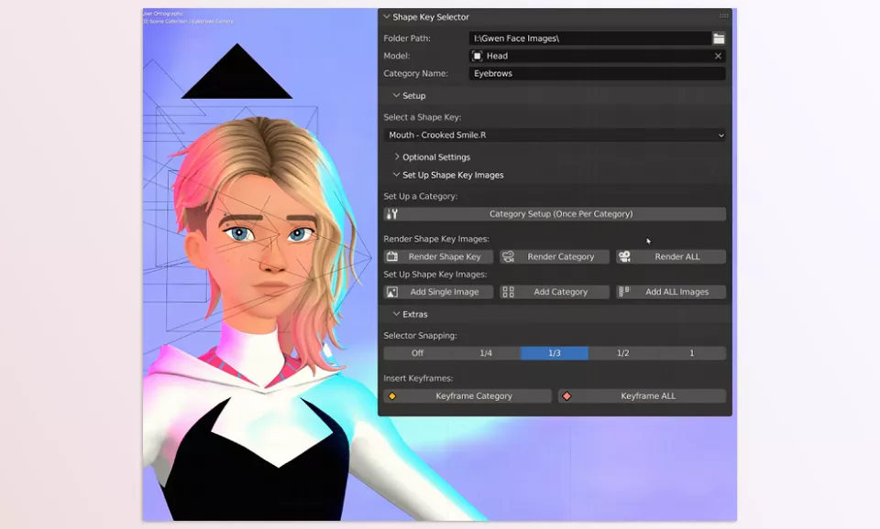Image resolution: width=880 pixels, height=529 pixels.
Task: Click the Folder Path text field
Action: tap(589, 38)
